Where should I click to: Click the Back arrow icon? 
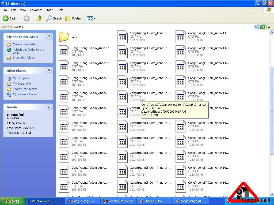click(6, 18)
